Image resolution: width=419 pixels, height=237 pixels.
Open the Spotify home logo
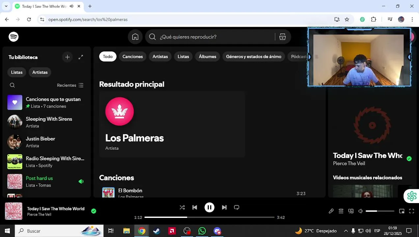coord(14,37)
